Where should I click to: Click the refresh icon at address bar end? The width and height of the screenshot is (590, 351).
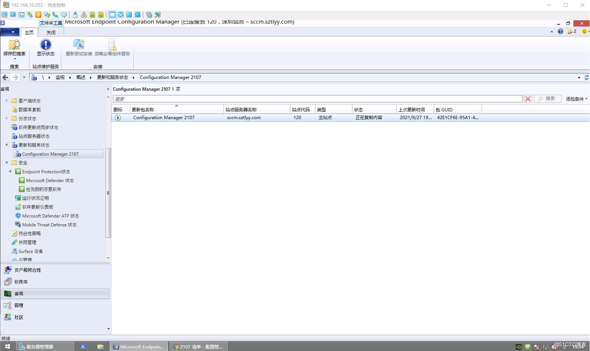[586, 77]
